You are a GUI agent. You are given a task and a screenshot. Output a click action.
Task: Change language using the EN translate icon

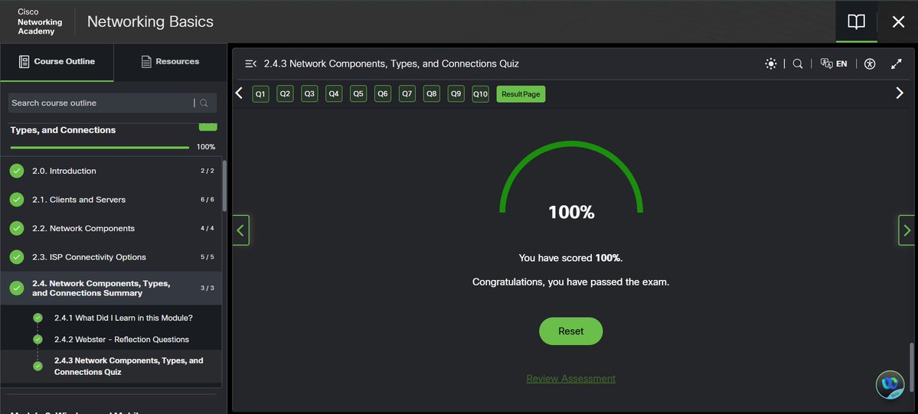[x=834, y=64]
